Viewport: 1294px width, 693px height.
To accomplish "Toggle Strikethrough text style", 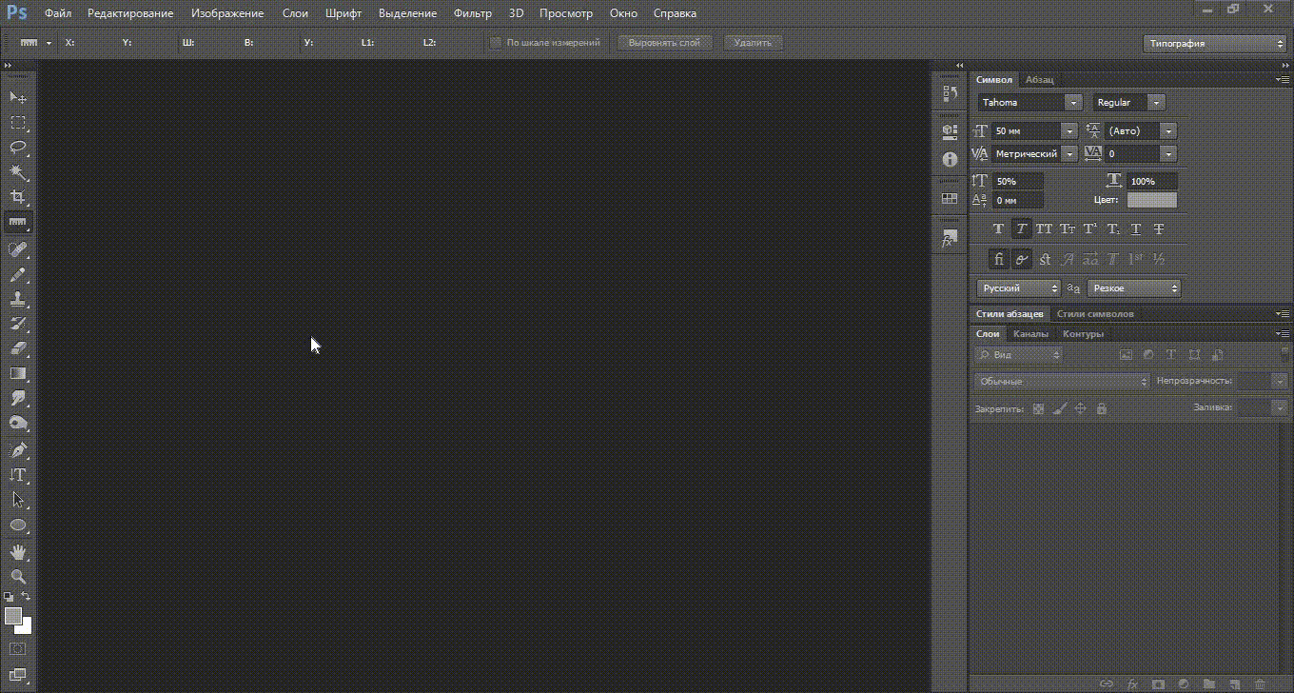I will click(1159, 229).
